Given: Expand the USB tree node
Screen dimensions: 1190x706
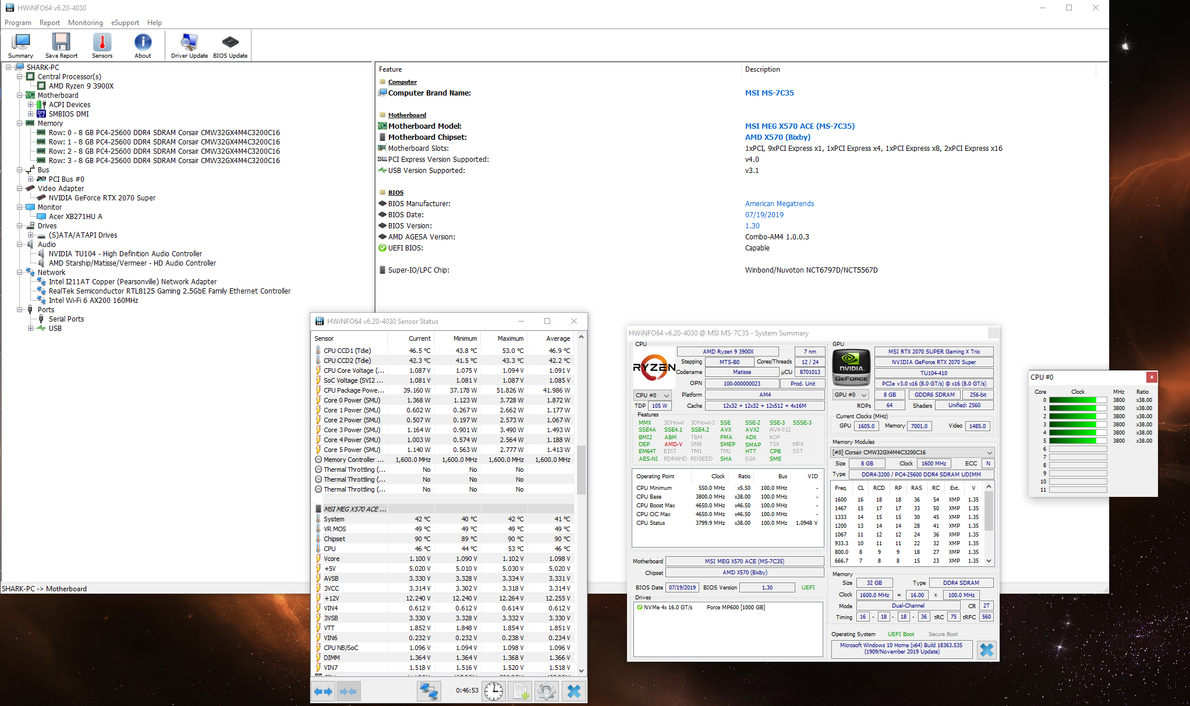Looking at the screenshot, I should coord(31,329).
